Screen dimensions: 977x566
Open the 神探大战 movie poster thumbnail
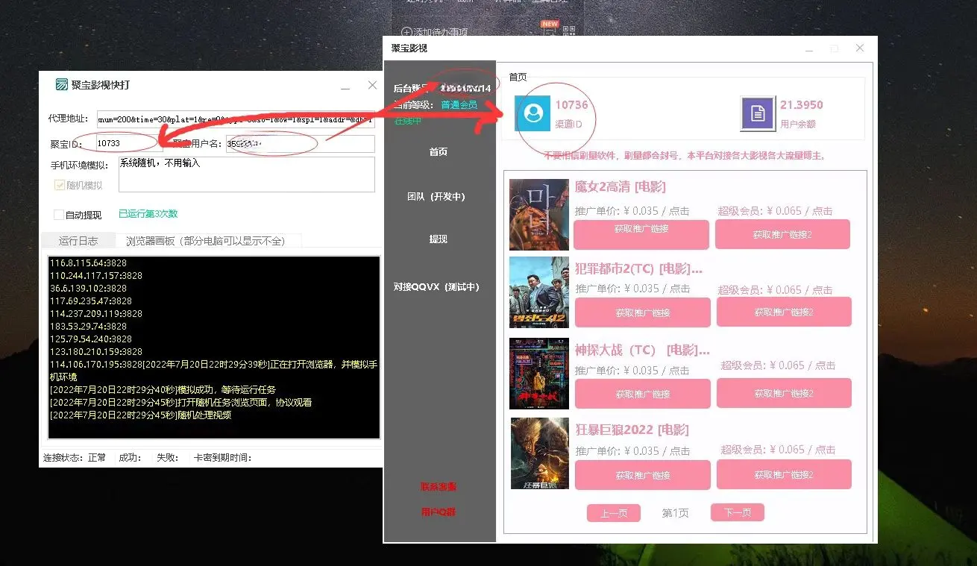pyautogui.click(x=538, y=373)
